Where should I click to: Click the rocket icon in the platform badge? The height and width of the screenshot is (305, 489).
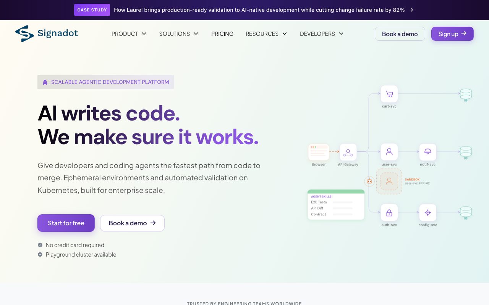(45, 82)
